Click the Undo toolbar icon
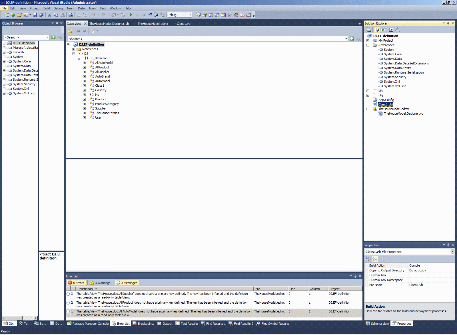457x335 pixels. 93,15
